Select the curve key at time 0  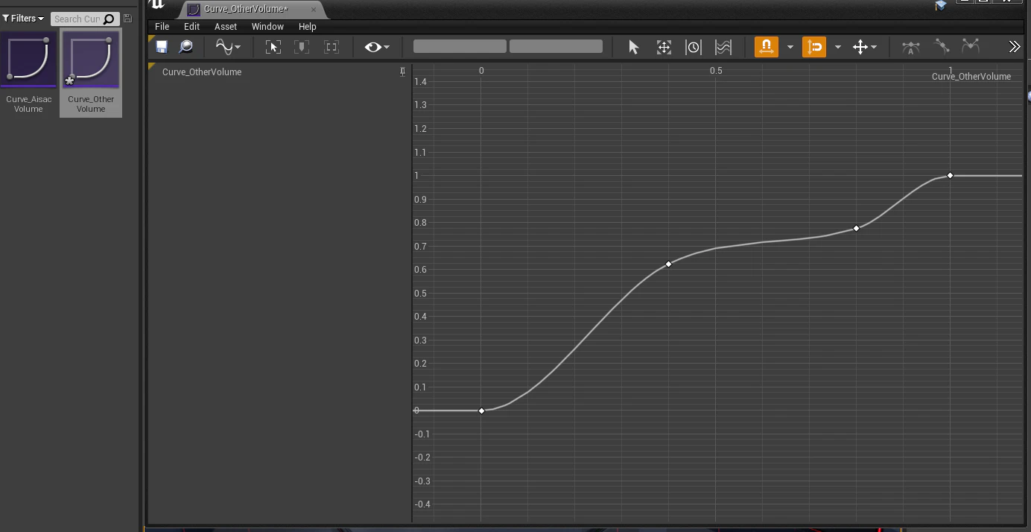click(x=481, y=411)
